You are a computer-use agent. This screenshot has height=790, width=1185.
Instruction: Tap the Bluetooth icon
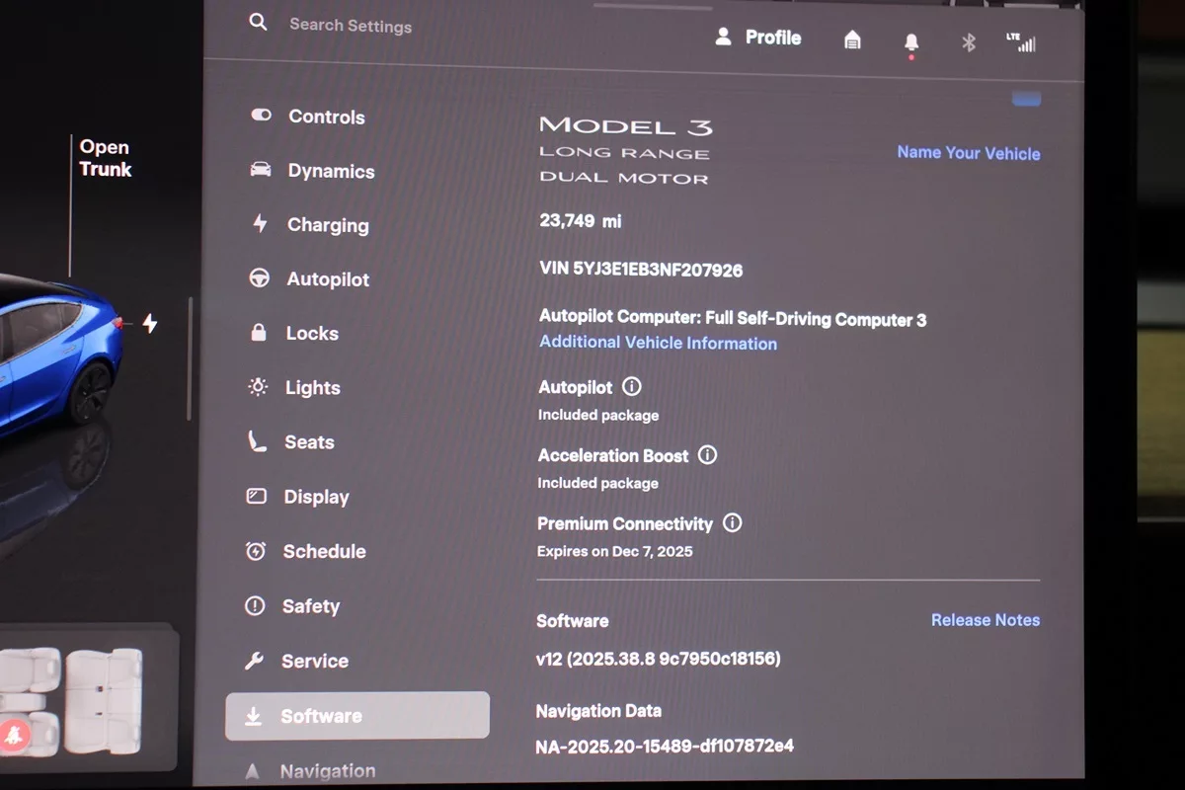(x=969, y=42)
